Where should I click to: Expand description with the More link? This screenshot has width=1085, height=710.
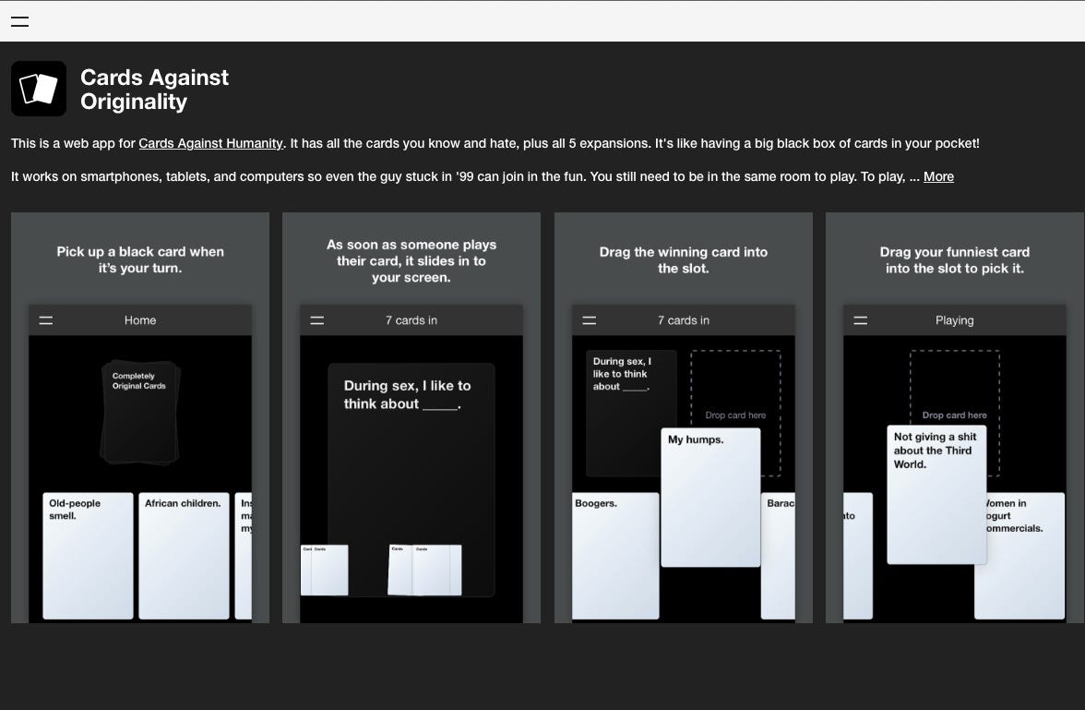coord(938,176)
